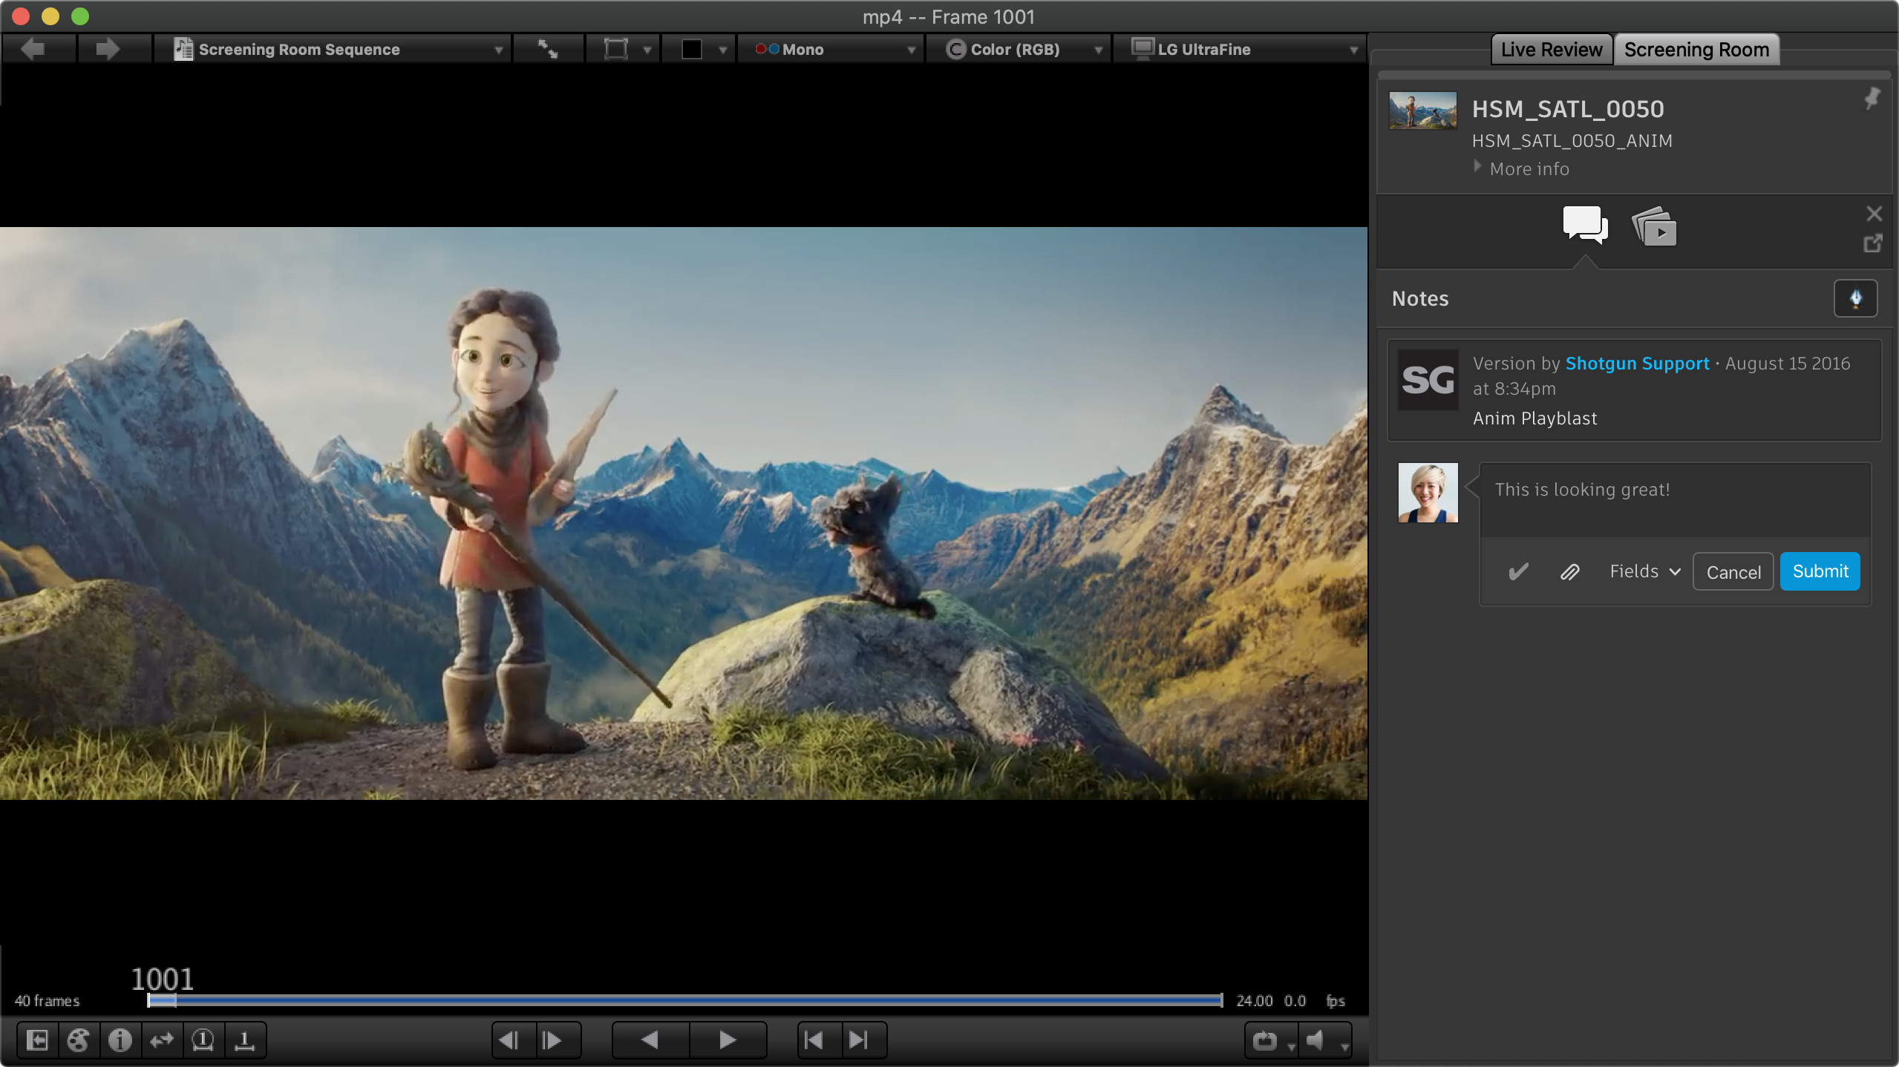1899x1067 pixels.
Task: Switch to the Live Review tab
Action: point(1552,50)
